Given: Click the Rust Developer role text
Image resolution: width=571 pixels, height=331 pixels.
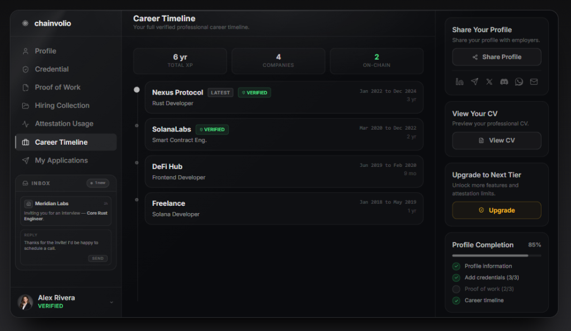Looking at the screenshot, I should (173, 103).
